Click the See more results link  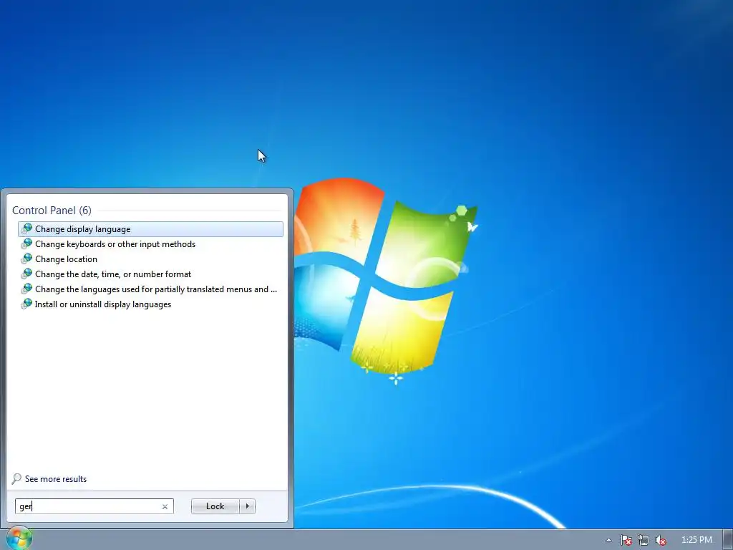pos(56,479)
